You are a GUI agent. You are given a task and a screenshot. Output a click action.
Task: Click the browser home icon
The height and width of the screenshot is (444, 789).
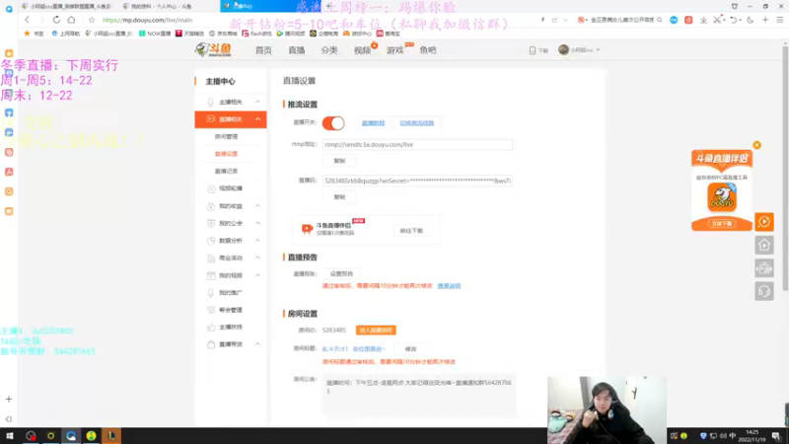[71, 20]
